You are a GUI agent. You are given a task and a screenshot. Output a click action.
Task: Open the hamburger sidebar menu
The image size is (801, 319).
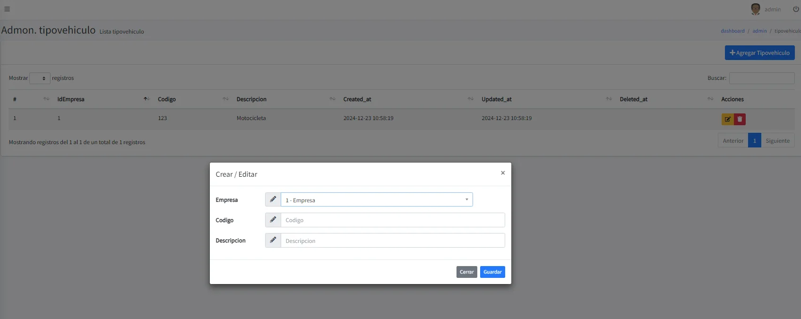coord(7,9)
